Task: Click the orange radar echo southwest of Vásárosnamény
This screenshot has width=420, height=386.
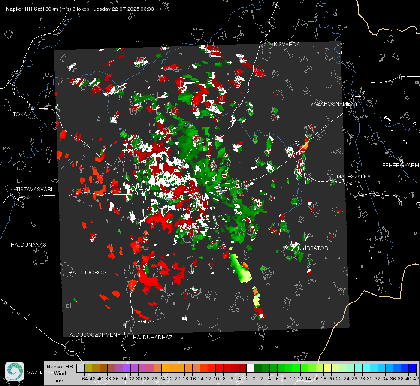Action: tap(305, 145)
